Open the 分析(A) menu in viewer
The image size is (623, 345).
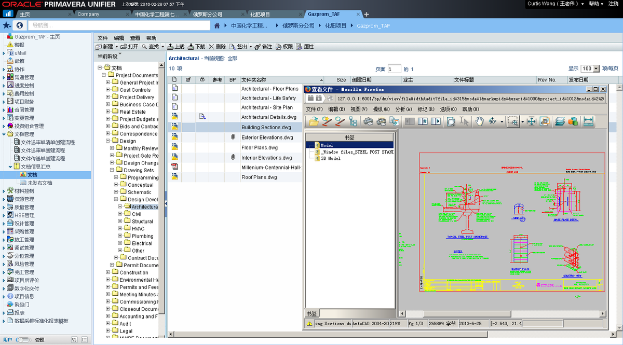click(x=403, y=109)
